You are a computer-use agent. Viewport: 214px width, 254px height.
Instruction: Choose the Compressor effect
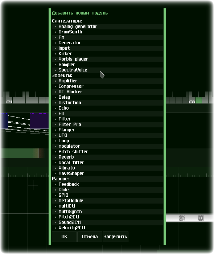click(107, 86)
